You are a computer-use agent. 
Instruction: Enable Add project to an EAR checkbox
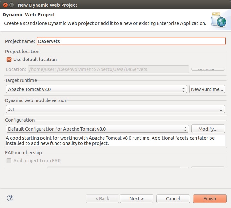(9, 161)
